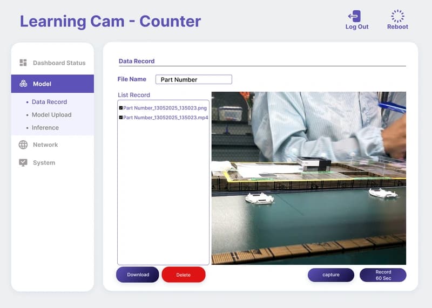Viewport: 432px width, 308px height.
Task: Click the Dashboard Status grid icon
Action: coord(23,63)
